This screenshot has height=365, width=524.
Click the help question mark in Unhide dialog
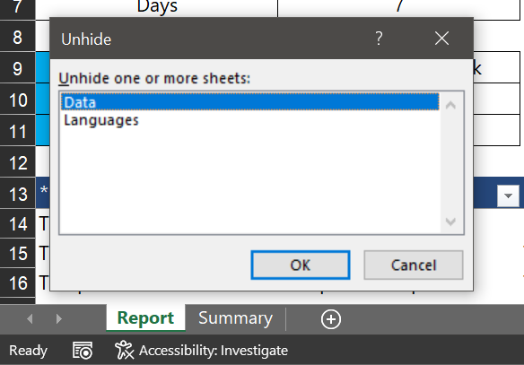(379, 39)
